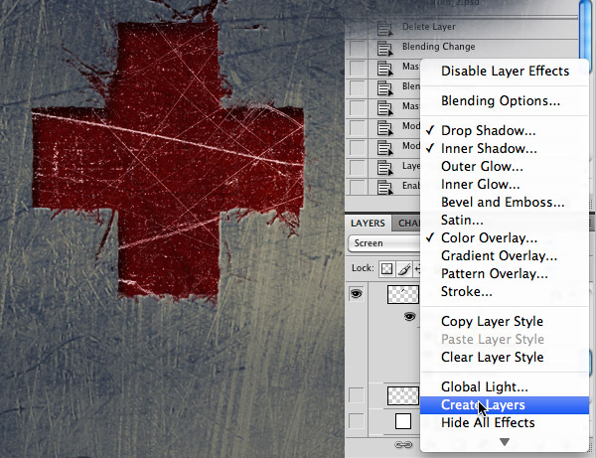Image resolution: width=596 pixels, height=458 pixels.
Task: Toggle history source box beside Blending Change
Action: click(357, 49)
